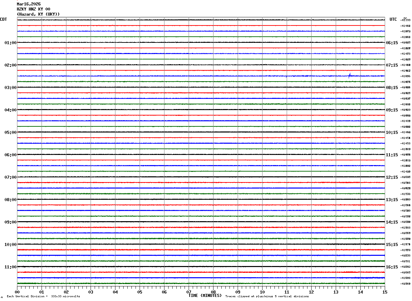Viewport: 412px width, 301px height.
Task: Click the CDT timezone label
Action: point(3,19)
